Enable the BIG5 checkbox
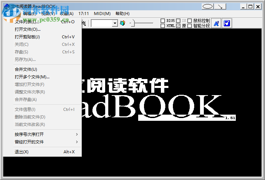Viewport: 265px width, 180px height. pos(163,21)
